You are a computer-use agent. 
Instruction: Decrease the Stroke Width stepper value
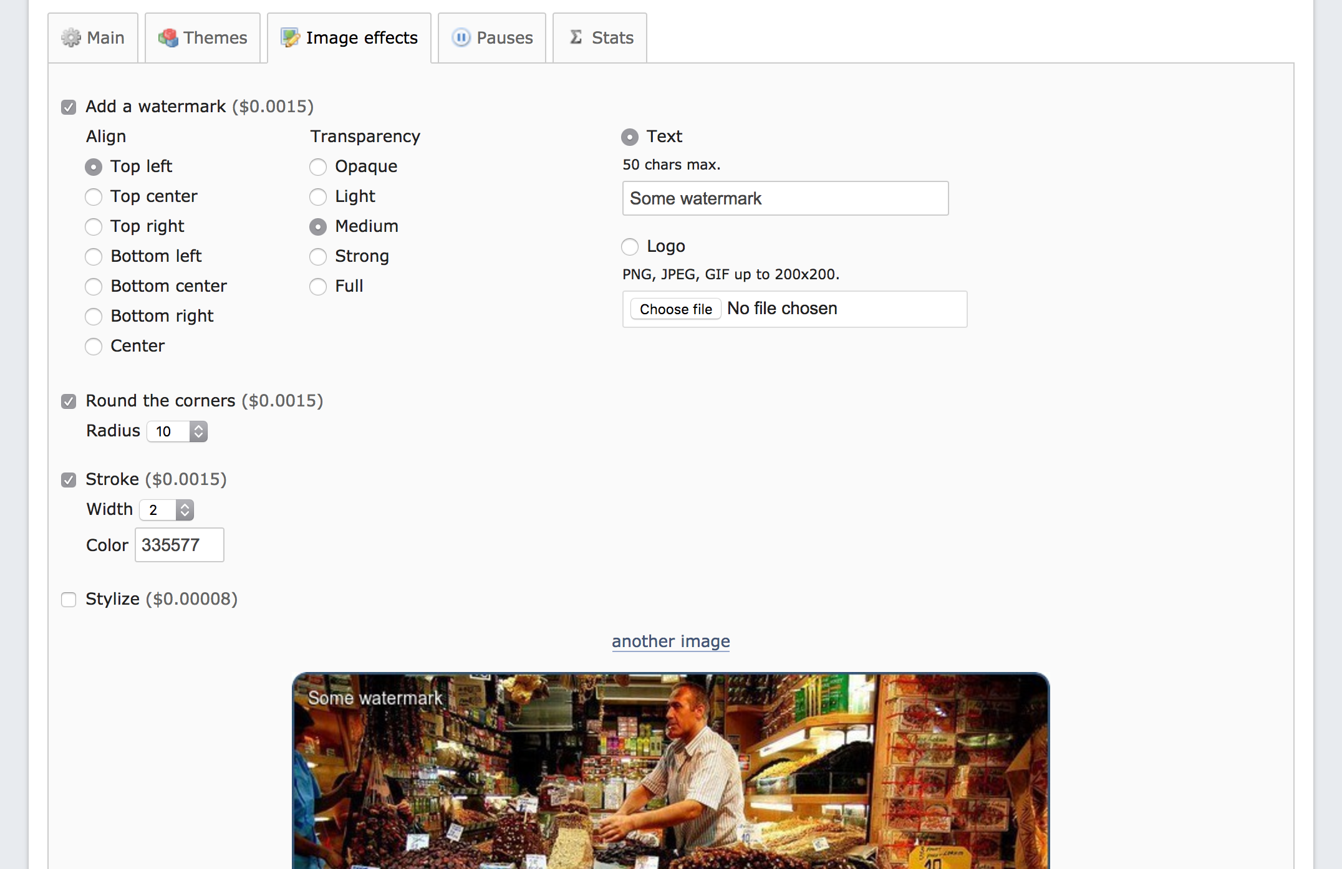click(x=185, y=514)
